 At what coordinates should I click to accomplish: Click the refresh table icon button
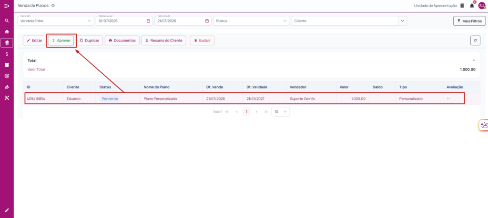[x=475, y=40]
